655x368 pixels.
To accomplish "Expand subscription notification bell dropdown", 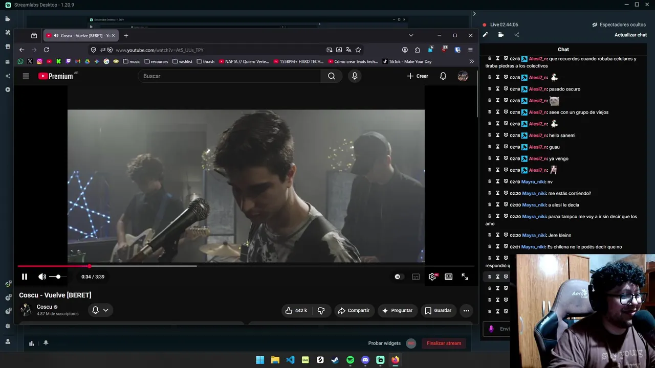I will pos(100,310).
